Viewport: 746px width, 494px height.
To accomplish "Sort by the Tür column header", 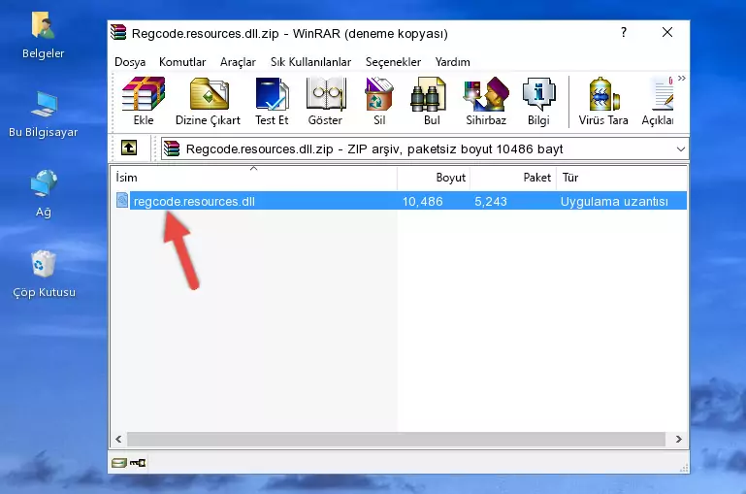I will (622, 177).
